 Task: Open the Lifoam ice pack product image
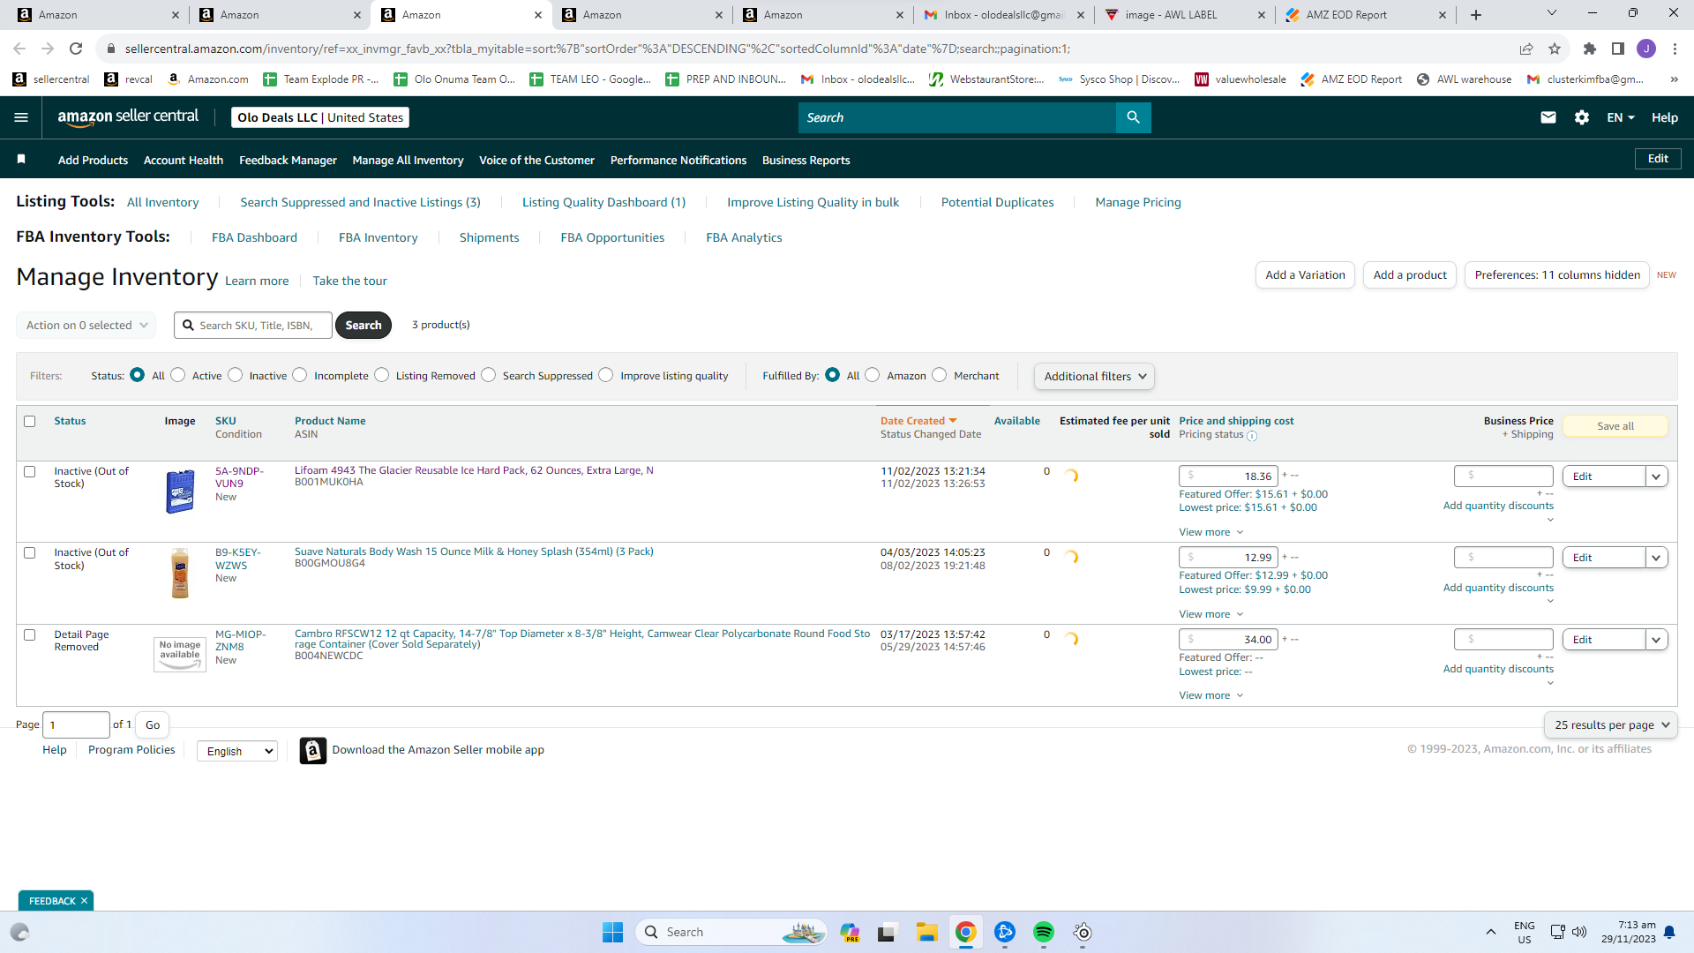click(180, 492)
